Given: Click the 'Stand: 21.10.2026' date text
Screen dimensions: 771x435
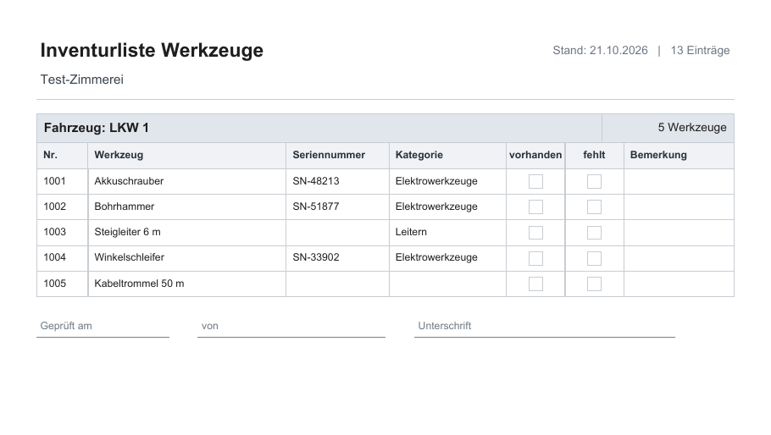Looking at the screenshot, I should (x=600, y=50).
